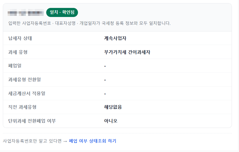Click the 납세자 상태 row label
This screenshot has height=152, width=239.
tap(20, 38)
